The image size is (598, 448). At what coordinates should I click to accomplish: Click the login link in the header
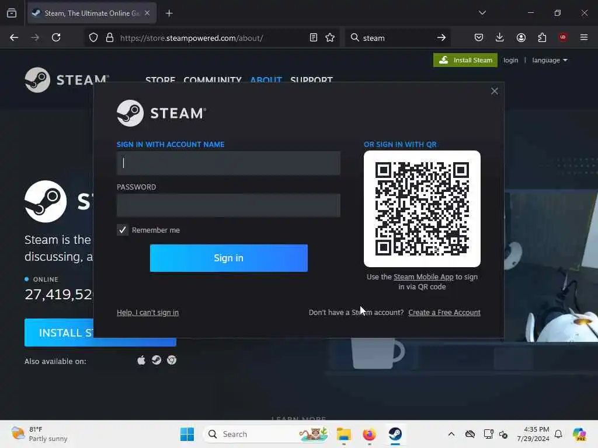[x=510, y=60]
